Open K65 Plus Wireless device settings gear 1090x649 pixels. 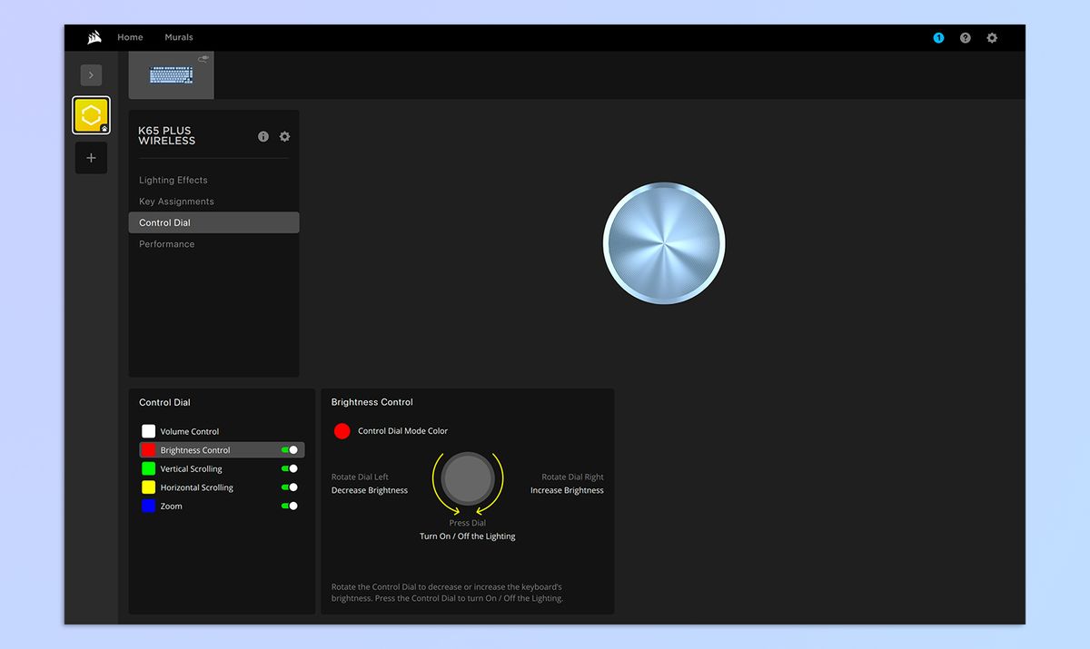284,136
